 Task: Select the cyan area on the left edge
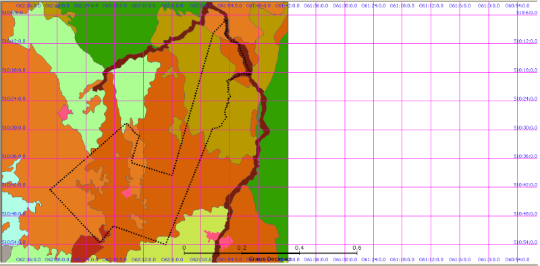13,207
